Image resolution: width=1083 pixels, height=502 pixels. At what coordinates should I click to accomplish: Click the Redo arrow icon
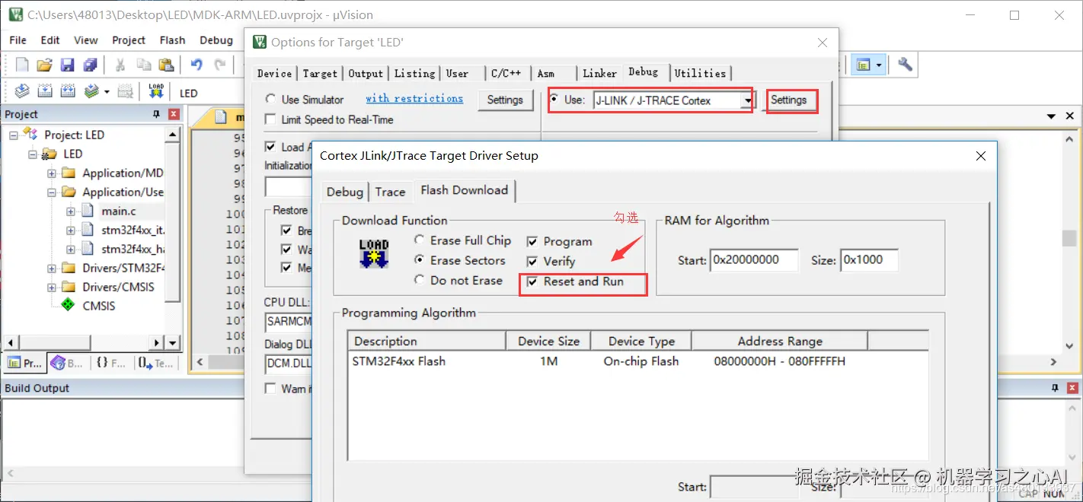220,65
